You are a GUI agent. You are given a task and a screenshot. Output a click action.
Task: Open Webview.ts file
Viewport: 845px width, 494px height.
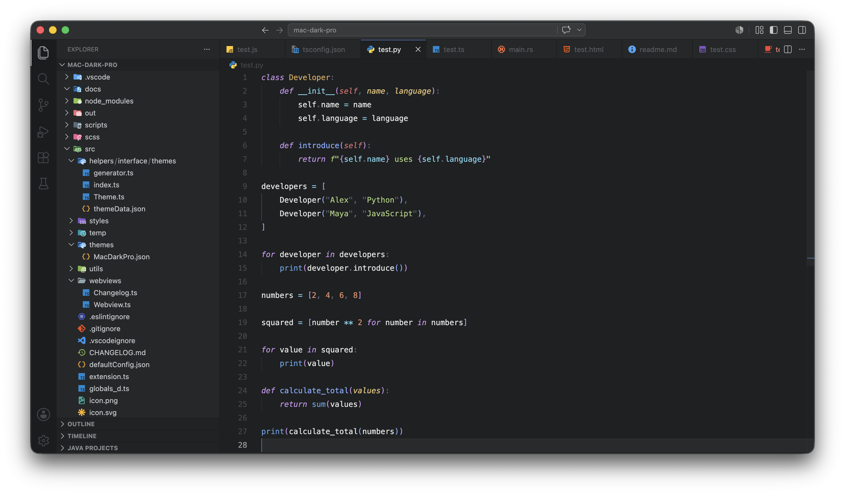point(138,304)
